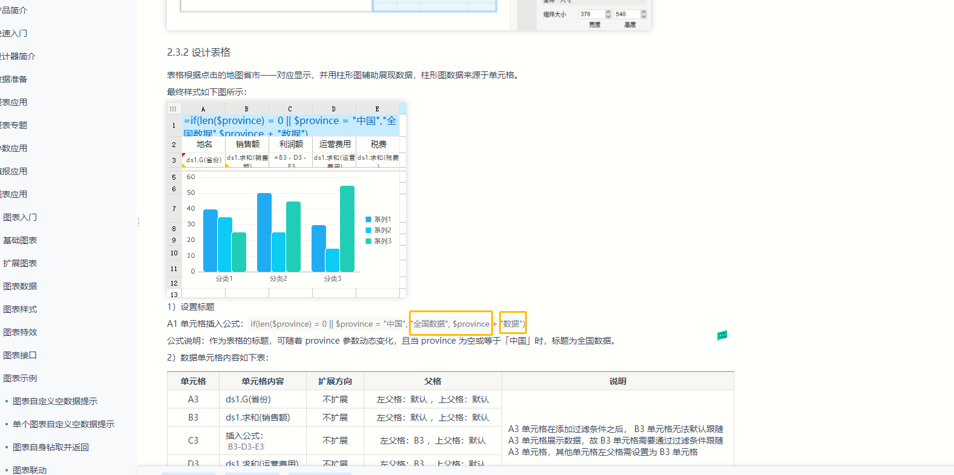Click the 1）设置标题 step text
Image resolution: width=954 pixels, height=475 pixels.
pyautogui.click(x=191, y=307)
